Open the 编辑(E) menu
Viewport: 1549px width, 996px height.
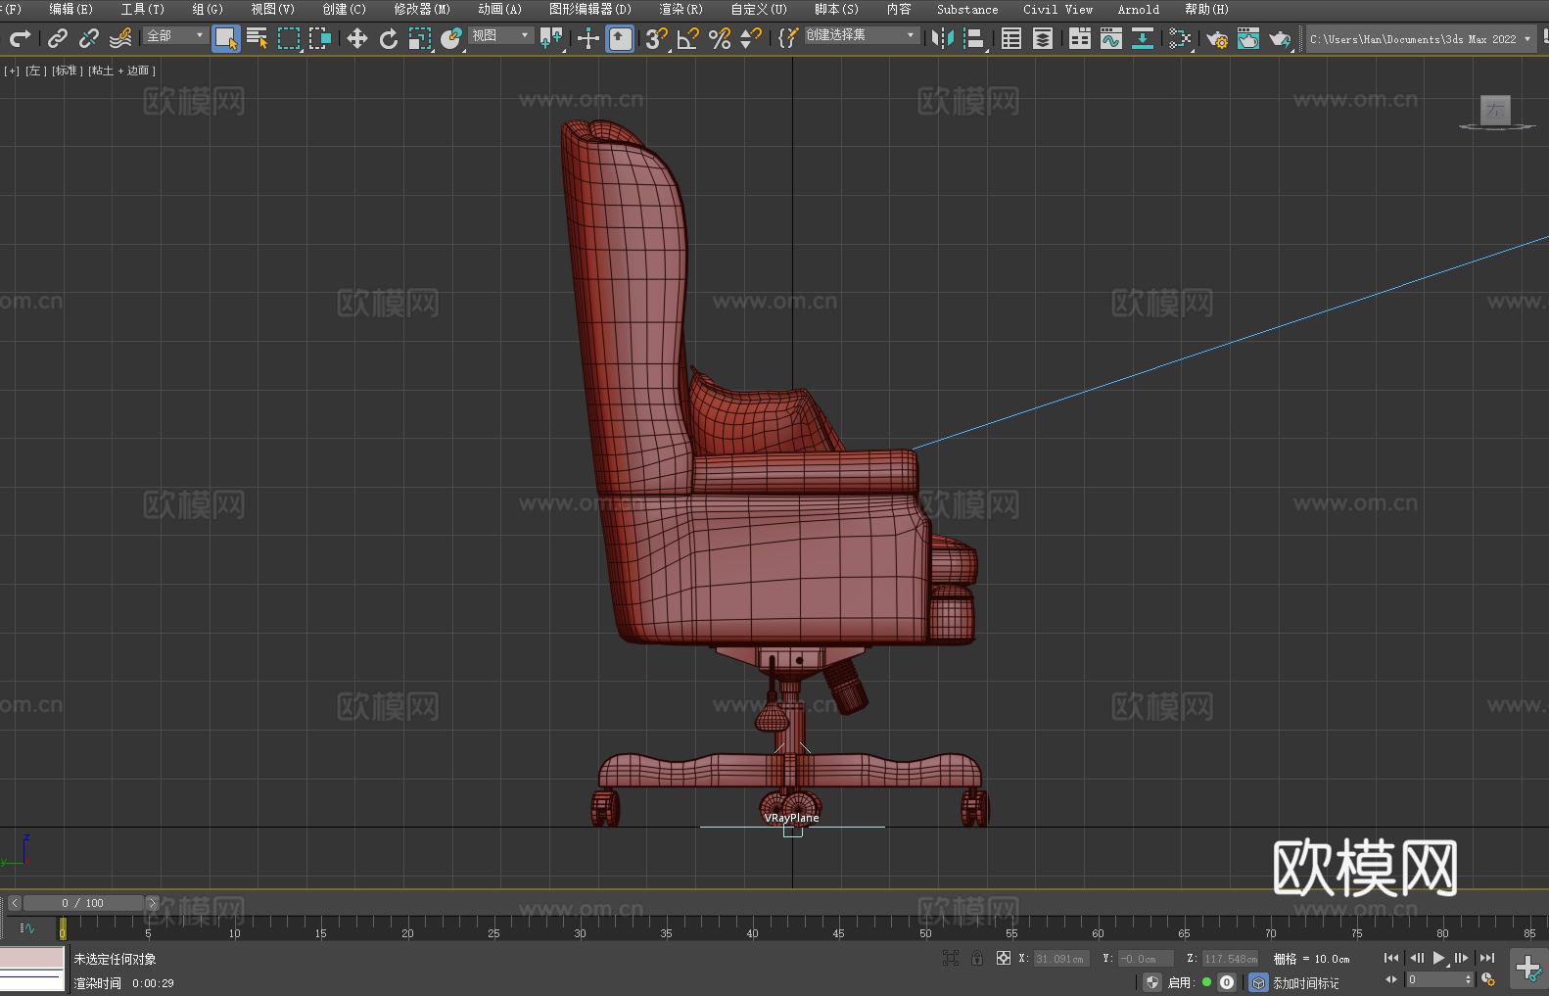click(71, 9)
